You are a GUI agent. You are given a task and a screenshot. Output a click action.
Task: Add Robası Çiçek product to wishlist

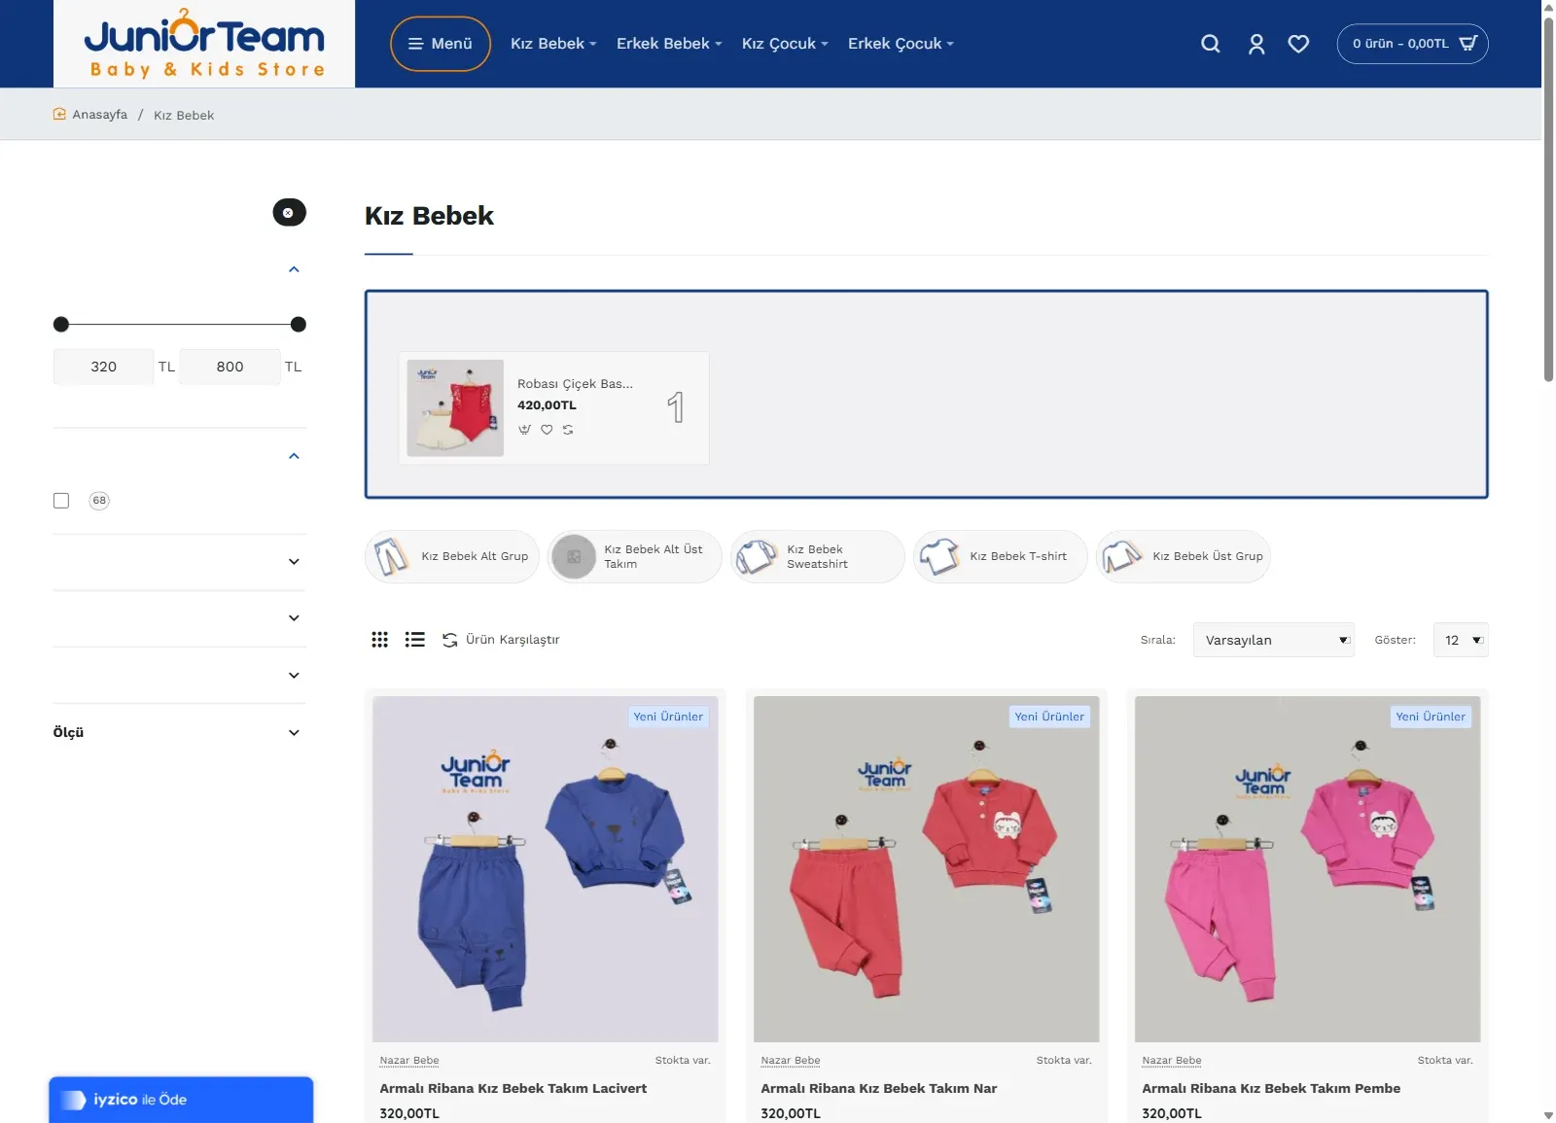coord(547,430)
